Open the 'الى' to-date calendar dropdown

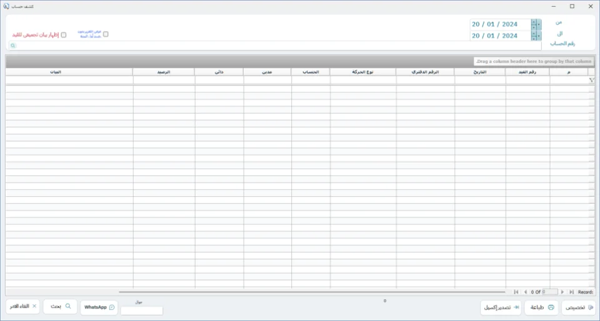(539, 36)
